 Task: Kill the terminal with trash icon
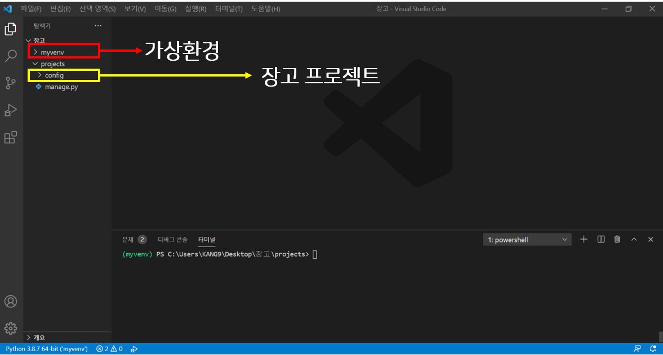point(617,239)
